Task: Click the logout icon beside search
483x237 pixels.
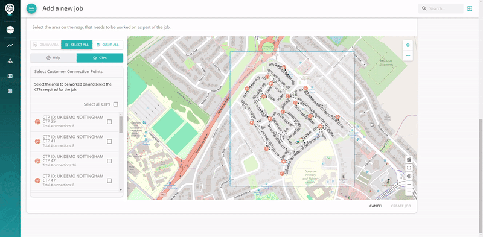Action: point(470,8)
